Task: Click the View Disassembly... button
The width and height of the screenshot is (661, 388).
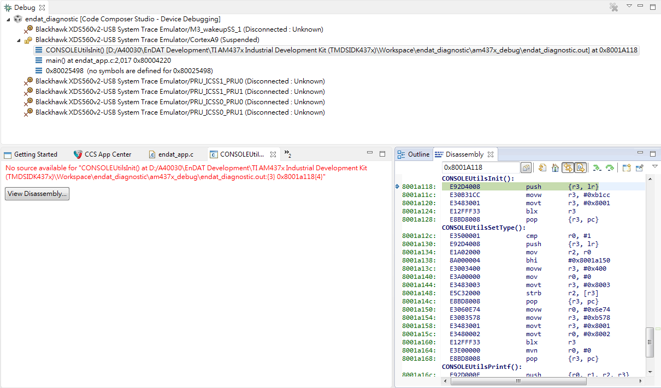Action: click(37, 194)
